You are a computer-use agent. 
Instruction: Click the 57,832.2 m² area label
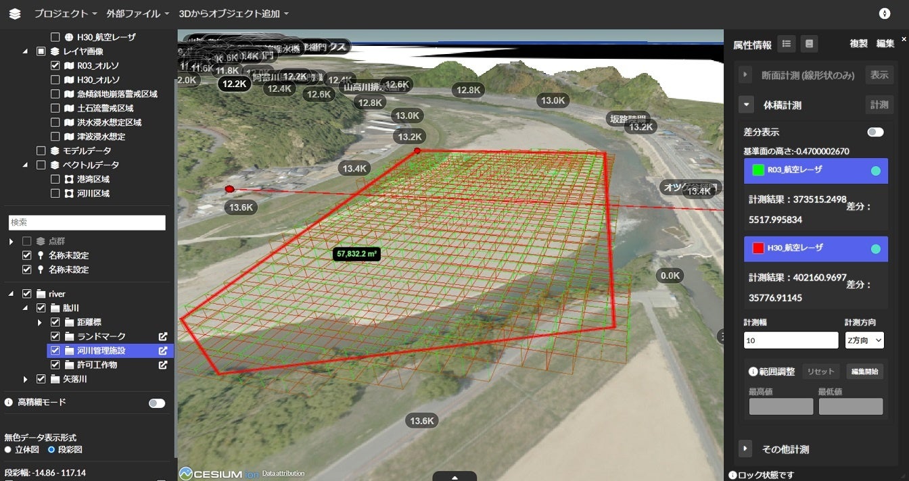pos(356,254)
